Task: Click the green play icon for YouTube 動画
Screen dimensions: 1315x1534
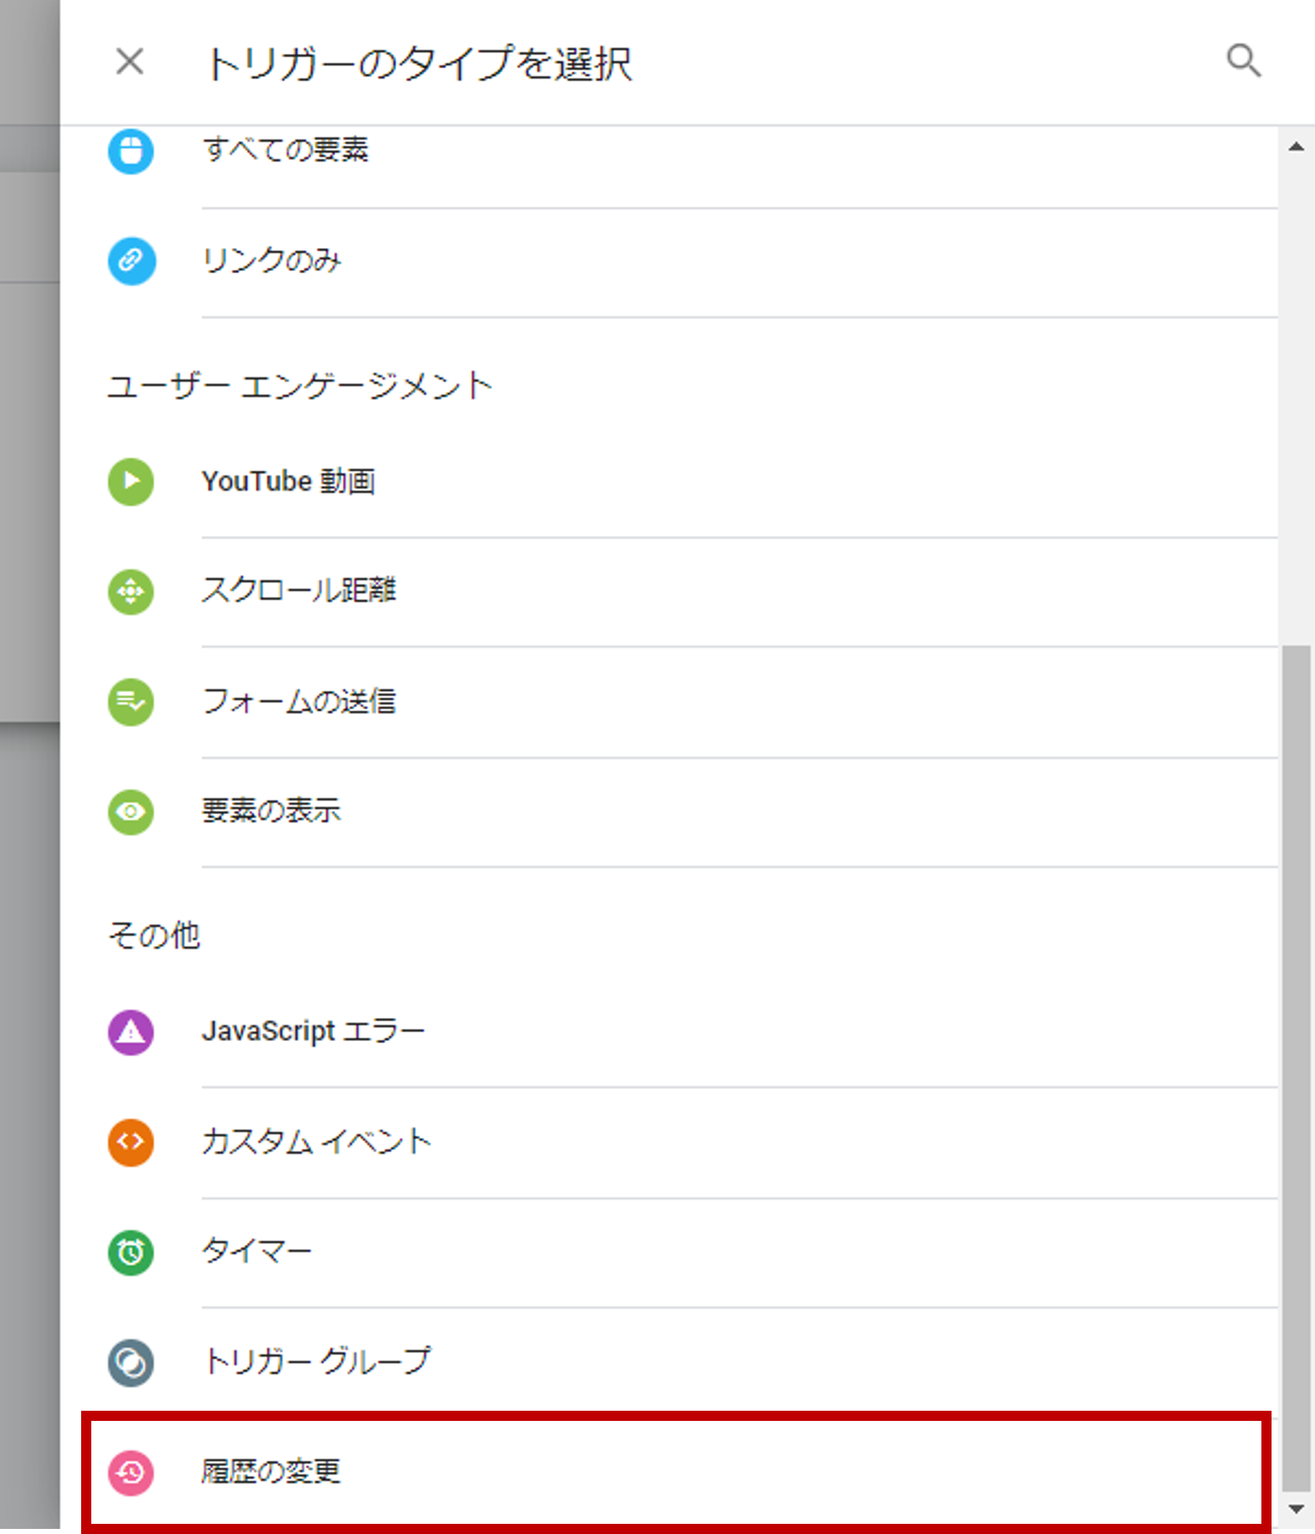Action: click(x=131, y=481)
